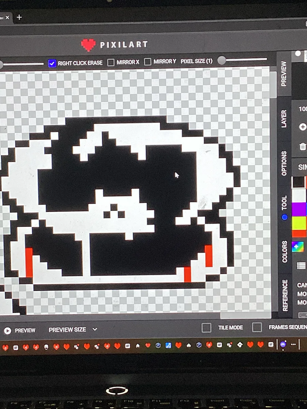Switch to the Tool side tab
The image size is (307, 409).
[284, 207]
